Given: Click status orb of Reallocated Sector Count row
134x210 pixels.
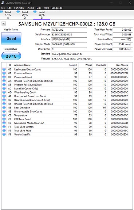Looking at the screenshot, I should (4, 69).
